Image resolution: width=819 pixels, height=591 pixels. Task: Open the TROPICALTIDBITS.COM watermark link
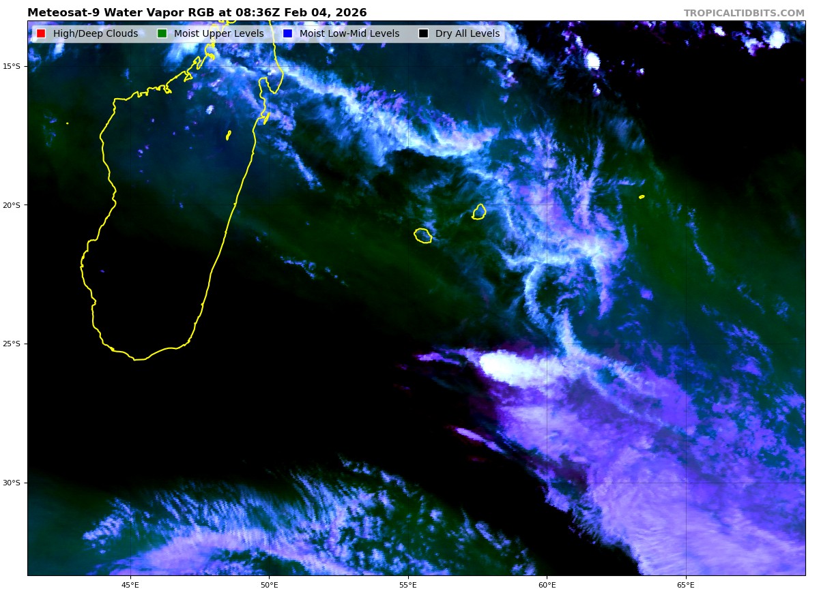[x=744, y=13]
